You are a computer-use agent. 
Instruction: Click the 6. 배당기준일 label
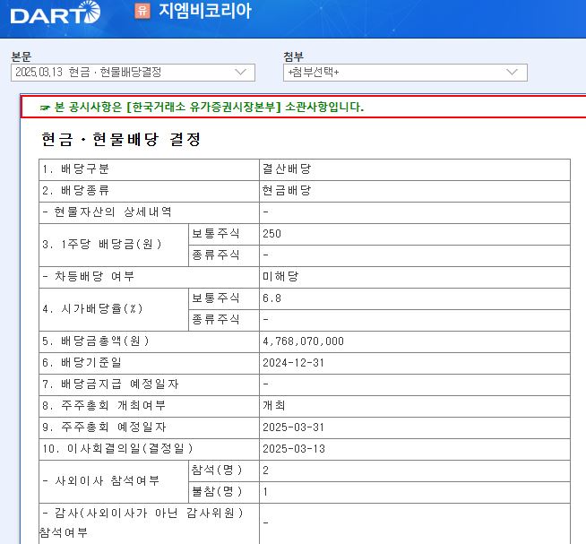(x=82, y=363)
